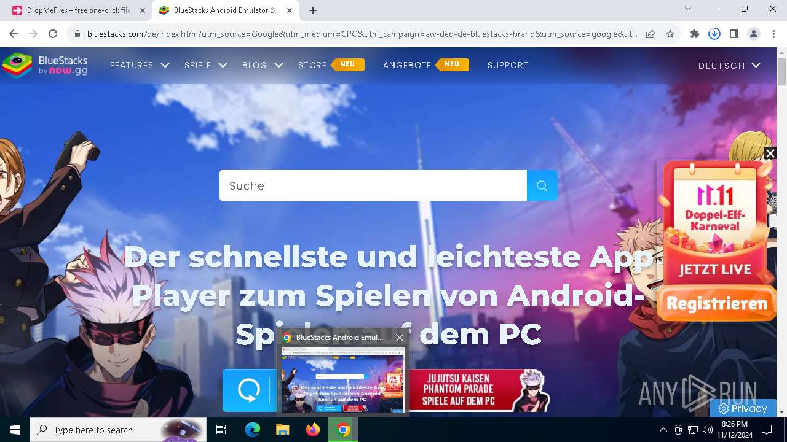
Task: Reload the current page
Action: point(53,34)
